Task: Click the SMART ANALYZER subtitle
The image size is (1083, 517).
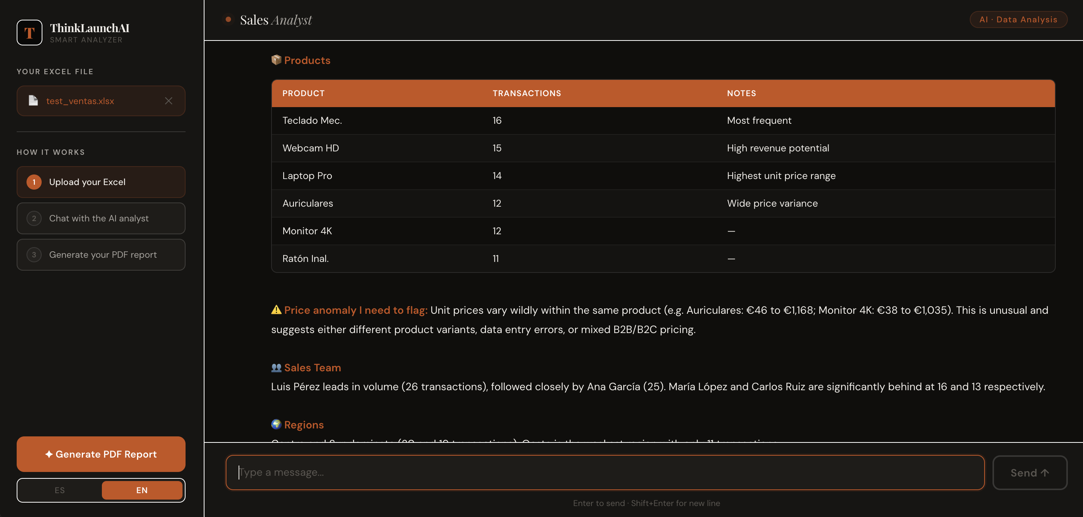Action: [x=86, y=40]
